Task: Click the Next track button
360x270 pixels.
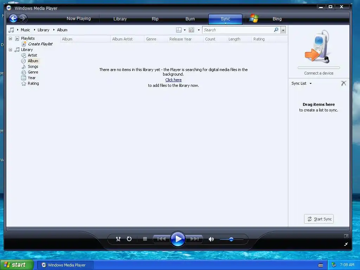Action: tap(194, 239)
